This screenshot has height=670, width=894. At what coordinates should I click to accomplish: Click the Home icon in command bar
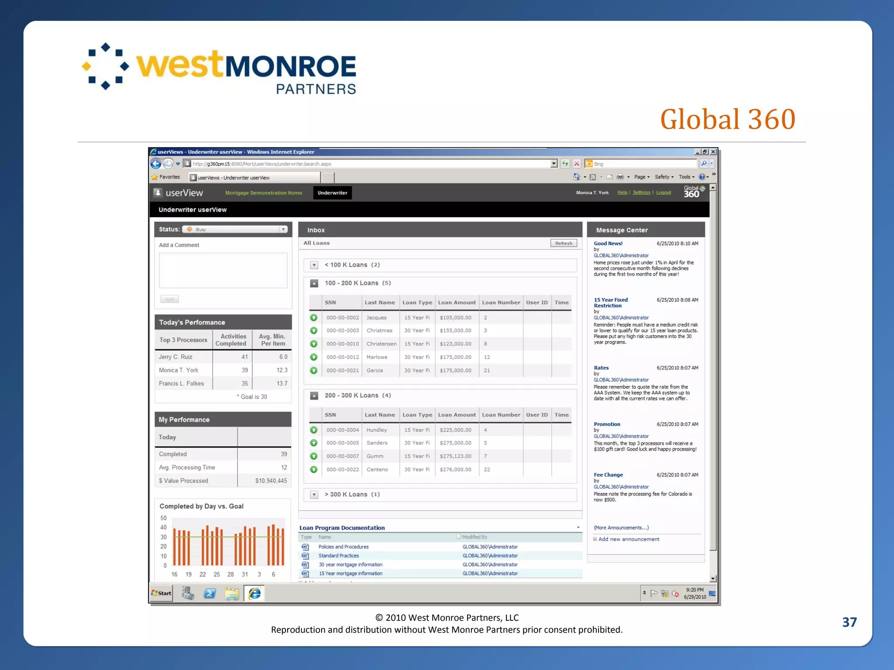tap(577, 177)
